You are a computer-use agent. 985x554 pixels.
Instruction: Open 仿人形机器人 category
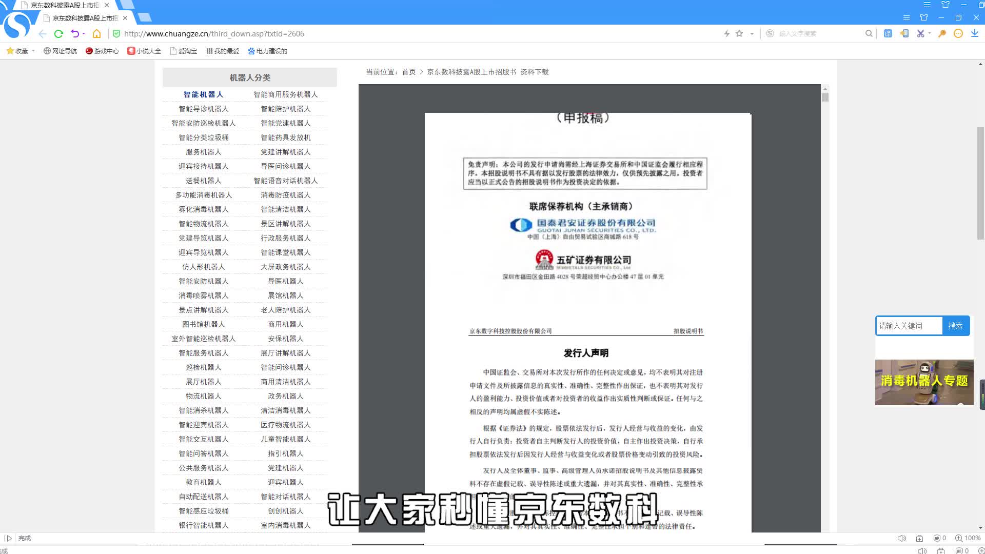pyautogui.click(x=204, y=267)
